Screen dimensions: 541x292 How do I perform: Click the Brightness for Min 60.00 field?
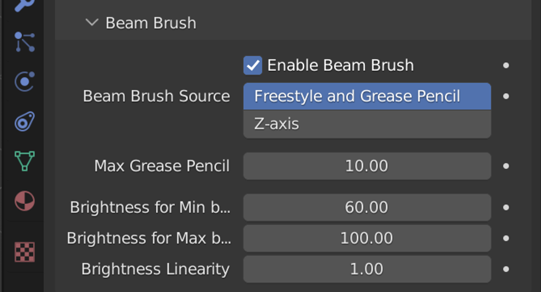367,207
